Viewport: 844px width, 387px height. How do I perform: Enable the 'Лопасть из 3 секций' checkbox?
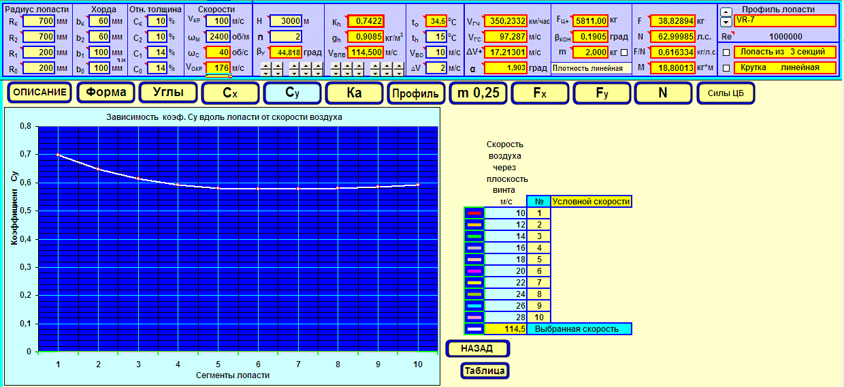click(726, 52)
